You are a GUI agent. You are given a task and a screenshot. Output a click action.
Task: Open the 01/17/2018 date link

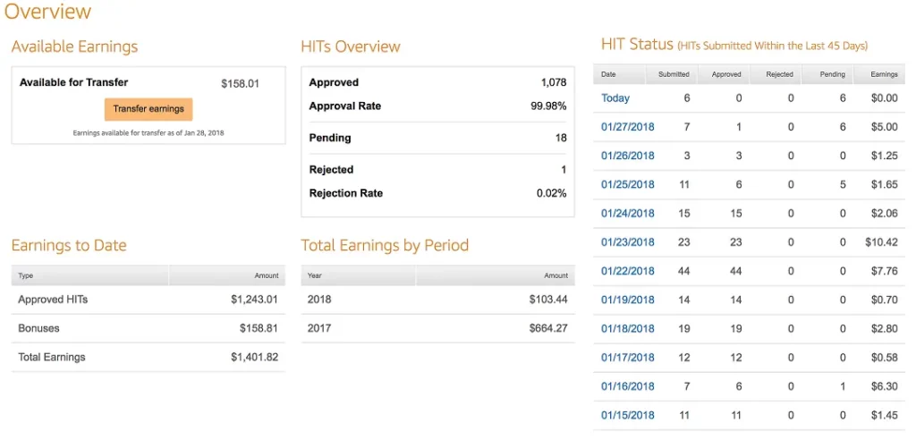coord(627,358)
